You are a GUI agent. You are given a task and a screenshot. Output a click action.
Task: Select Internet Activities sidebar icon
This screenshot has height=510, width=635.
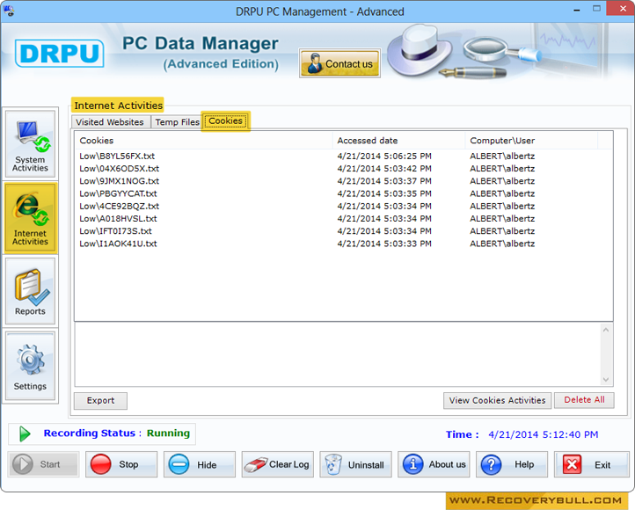(x=30, y=218)
